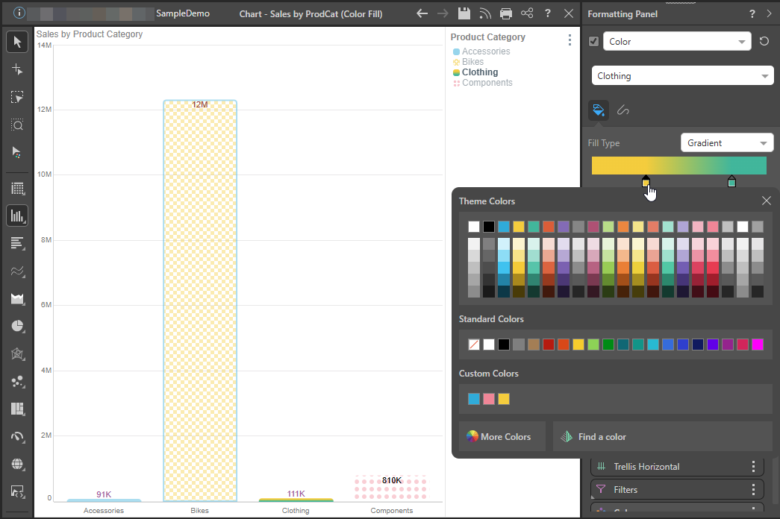The height and width of the screenshot is (519, 780).
Task: Pick the pink custom color swatch
Action: pos(489,399)
